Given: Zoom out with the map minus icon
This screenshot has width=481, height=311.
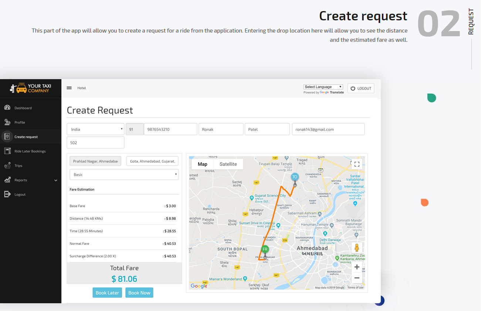Looking at the screenshot, I should click(x=357, y=278).
